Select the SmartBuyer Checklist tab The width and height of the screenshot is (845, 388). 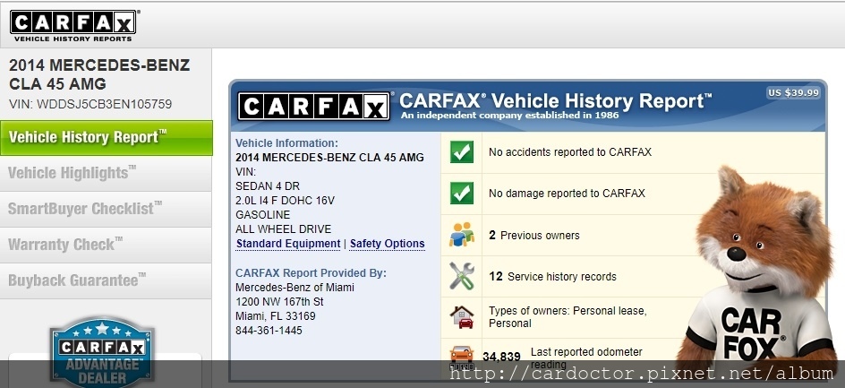[107, 209]
